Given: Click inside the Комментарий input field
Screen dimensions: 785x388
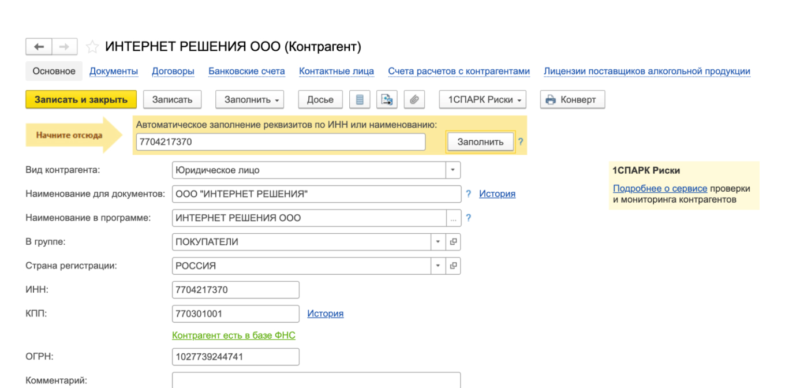Looking at the screenshot, I should coord(316,381).
